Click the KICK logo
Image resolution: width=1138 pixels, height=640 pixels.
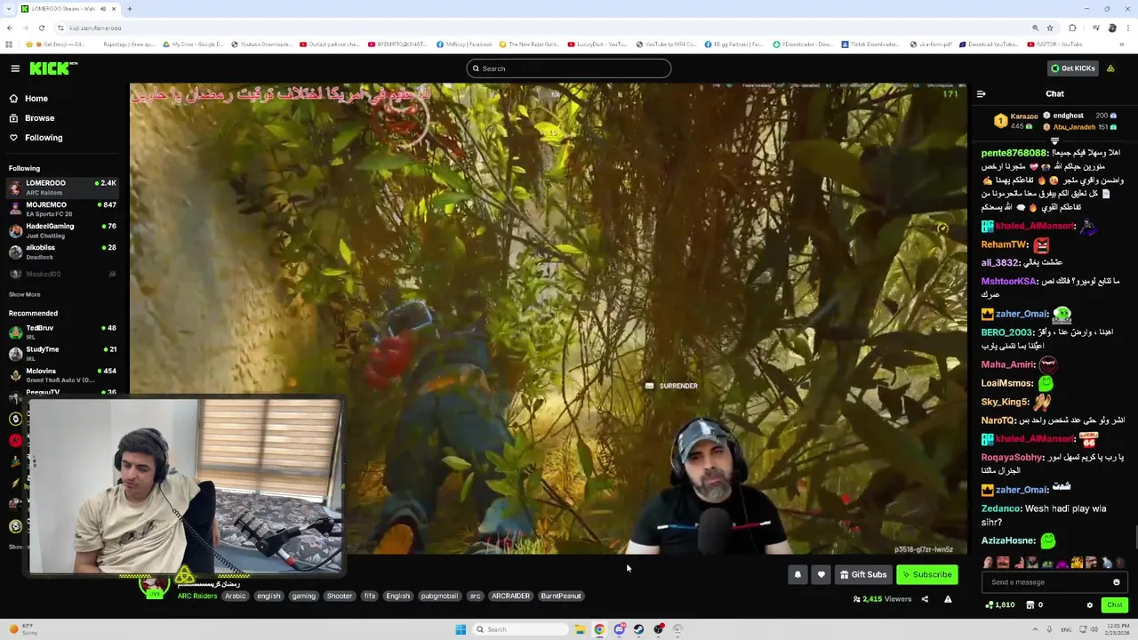coord(53,68)
